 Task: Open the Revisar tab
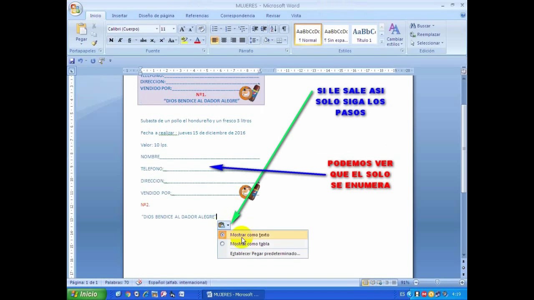(273, 16)
